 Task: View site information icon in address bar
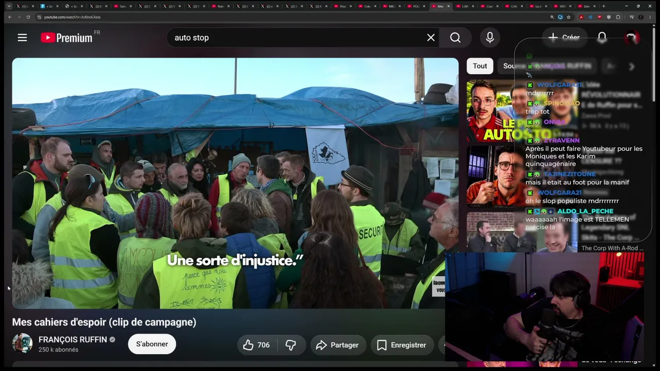pos(39,17)
